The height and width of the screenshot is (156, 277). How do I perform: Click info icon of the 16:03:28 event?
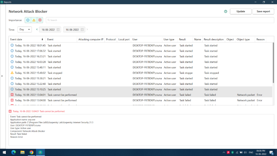(x=12, y=62)
